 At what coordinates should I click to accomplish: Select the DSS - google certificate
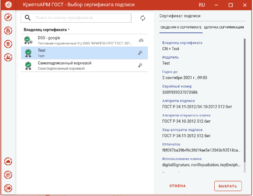click(x=84, y=40)
